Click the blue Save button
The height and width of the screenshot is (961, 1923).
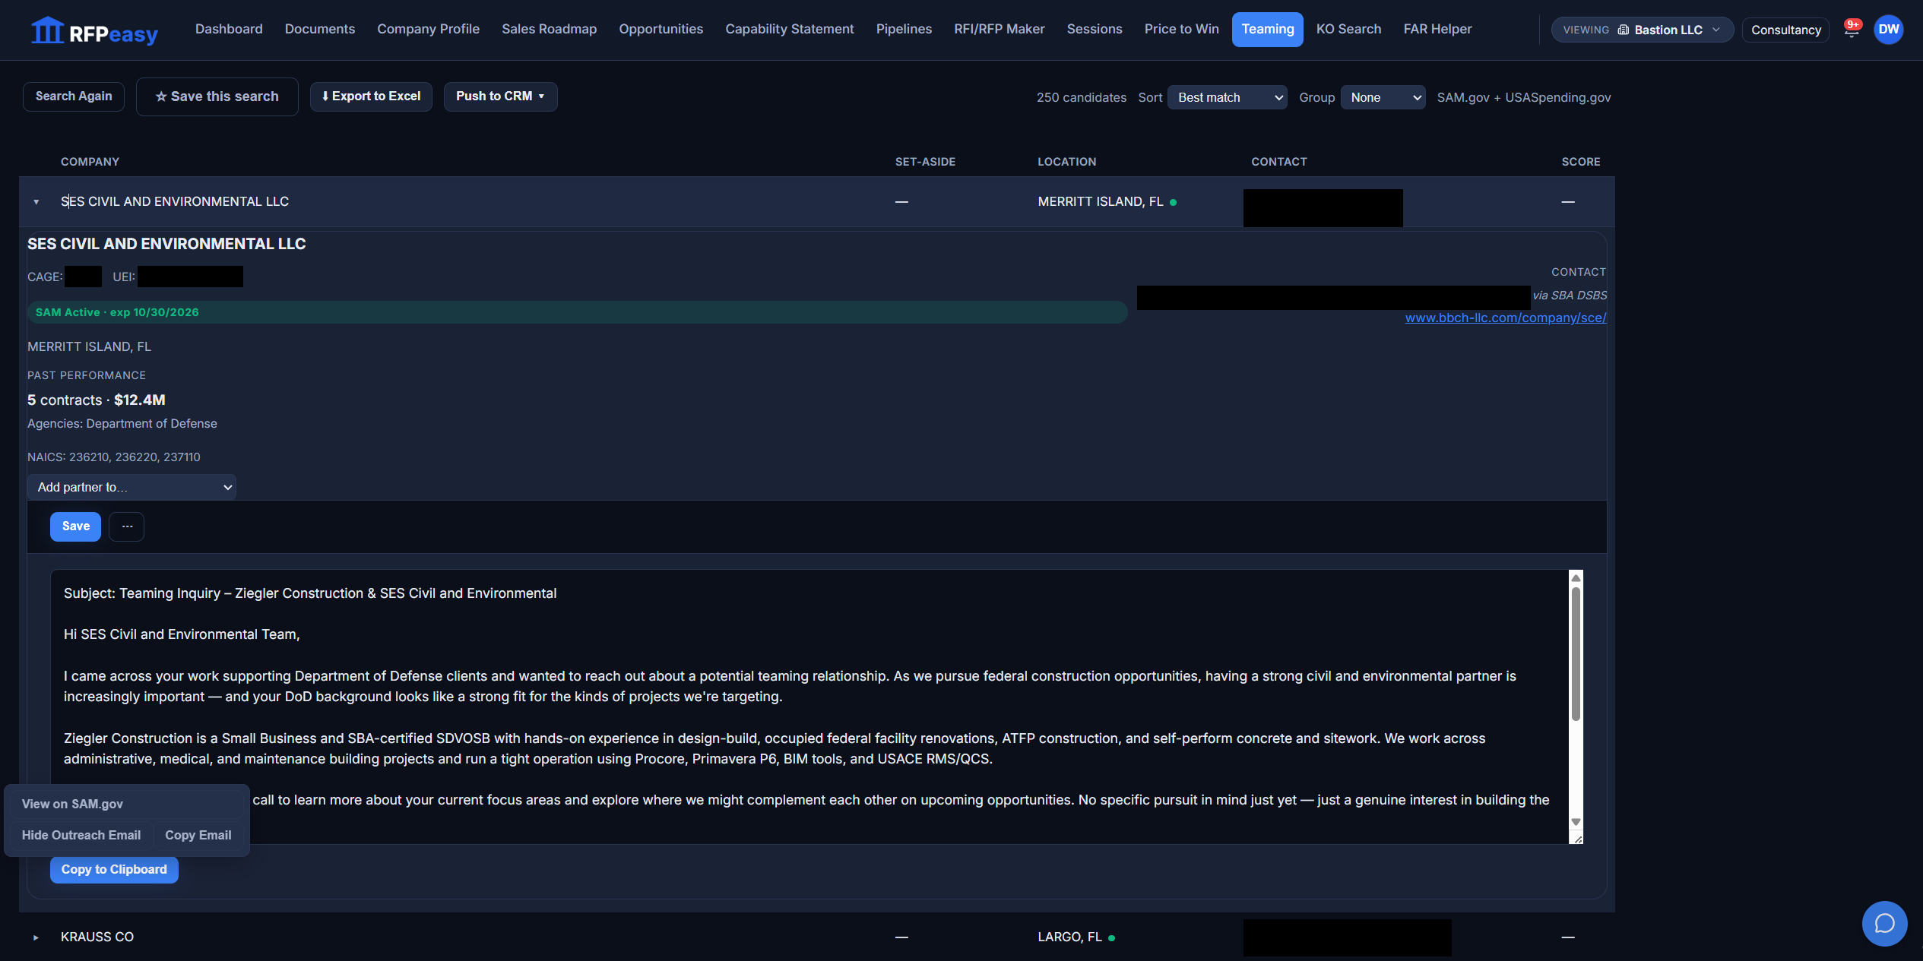click(x=75, y=526)
